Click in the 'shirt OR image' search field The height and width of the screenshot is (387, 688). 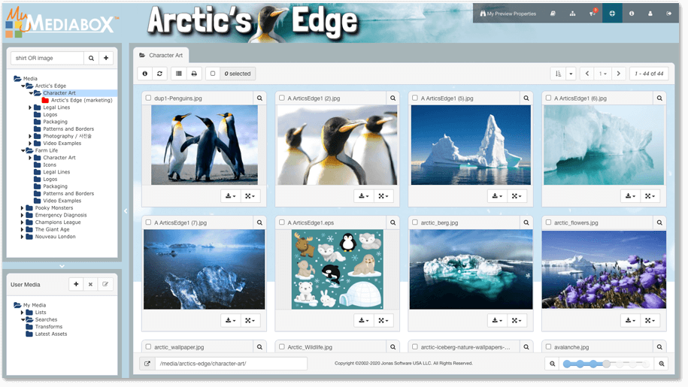(x=47, y=58)
